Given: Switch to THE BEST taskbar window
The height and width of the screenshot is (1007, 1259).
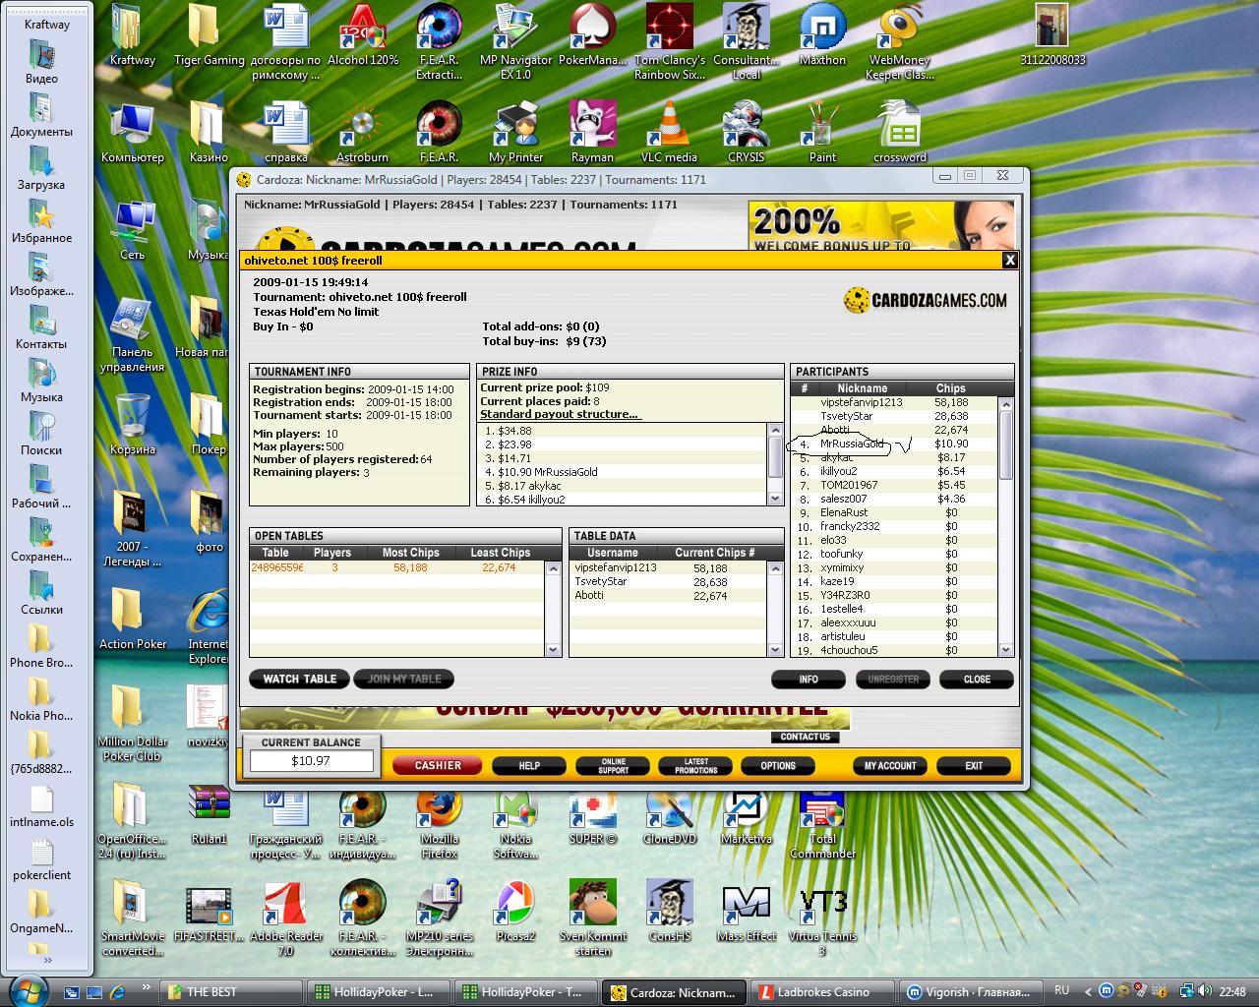Looking at the screenshot, I should (x=231, y=992).
